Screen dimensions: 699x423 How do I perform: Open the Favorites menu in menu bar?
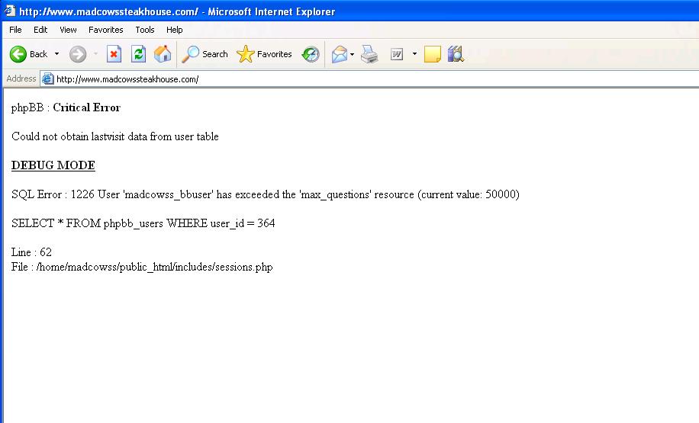point(105,30)
